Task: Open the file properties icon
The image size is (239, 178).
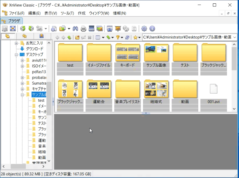Action: pos(54,28)
